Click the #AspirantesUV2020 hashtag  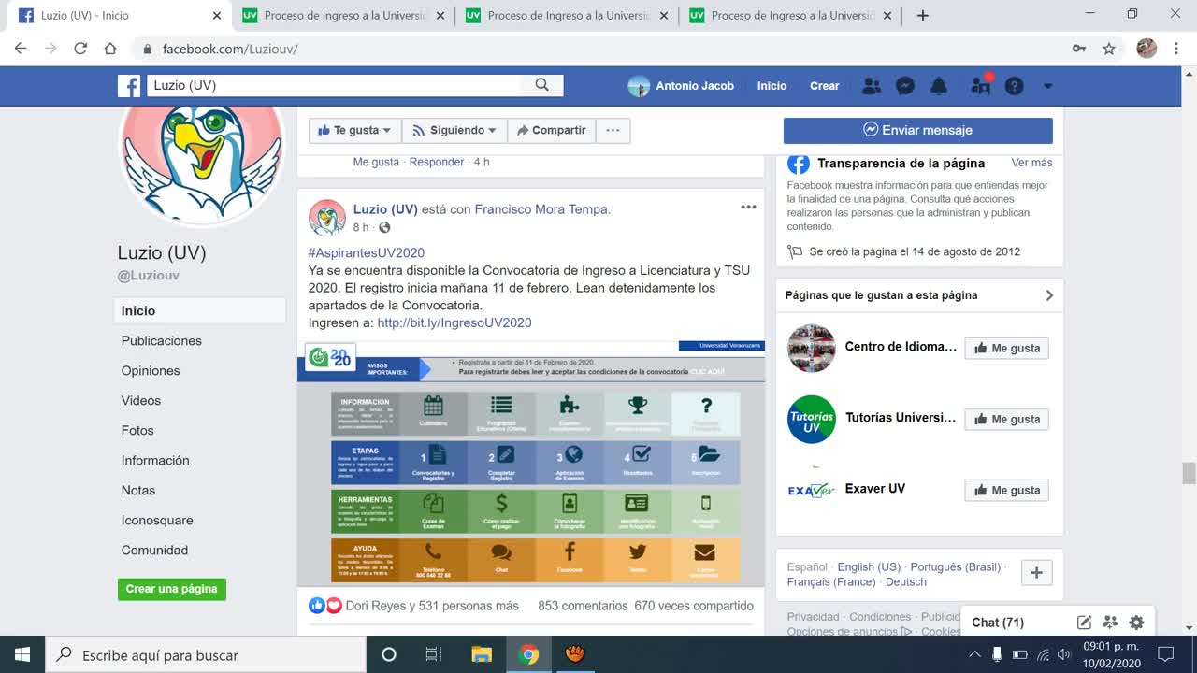pos(367,252)
